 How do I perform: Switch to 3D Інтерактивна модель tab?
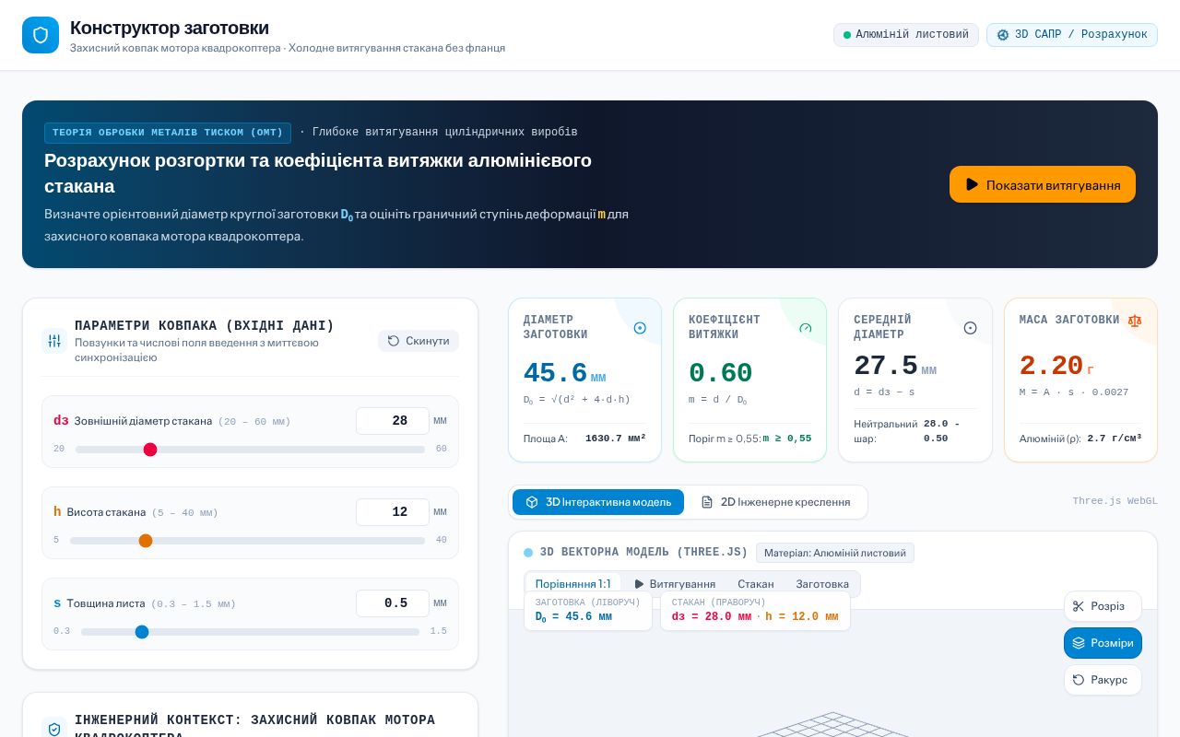click(x=598, y=502)
